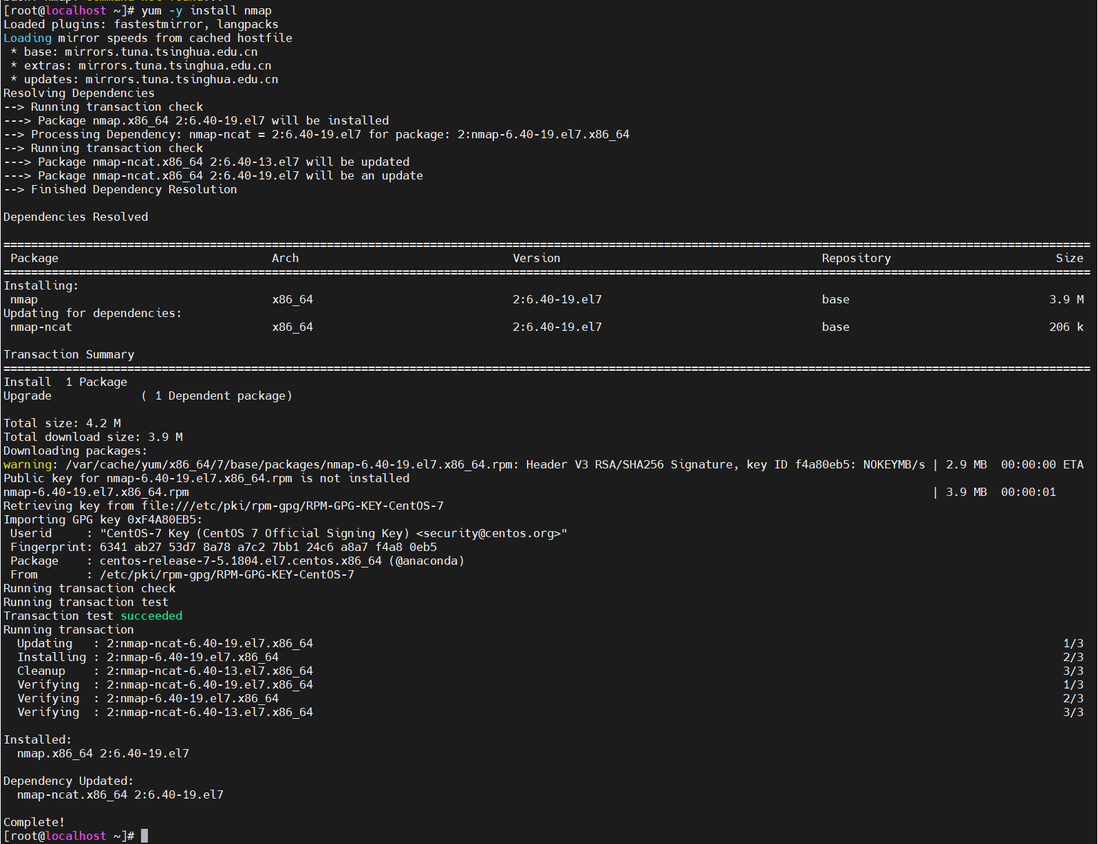Click 'Finished Dependency Resolution' line
Image resolution: width=1098 pixels, height=844 pixels.
coord(120,189)
